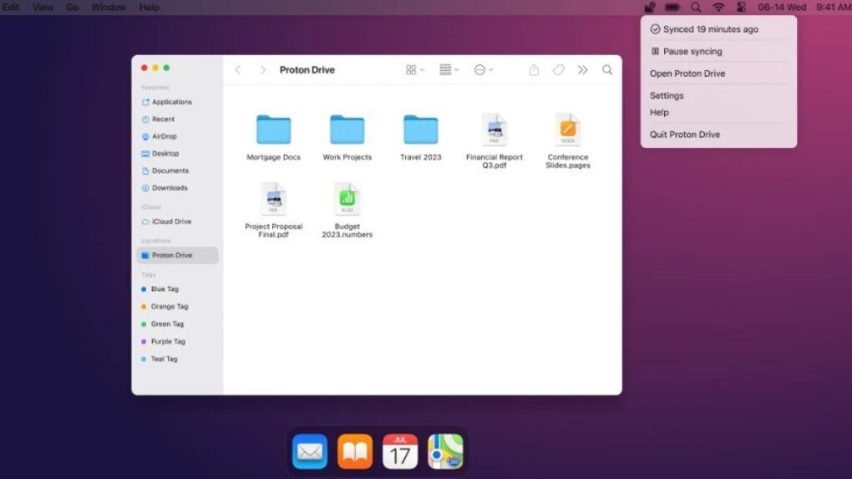Select Financial Report Q3.pdf file icon

coord(494,130)
